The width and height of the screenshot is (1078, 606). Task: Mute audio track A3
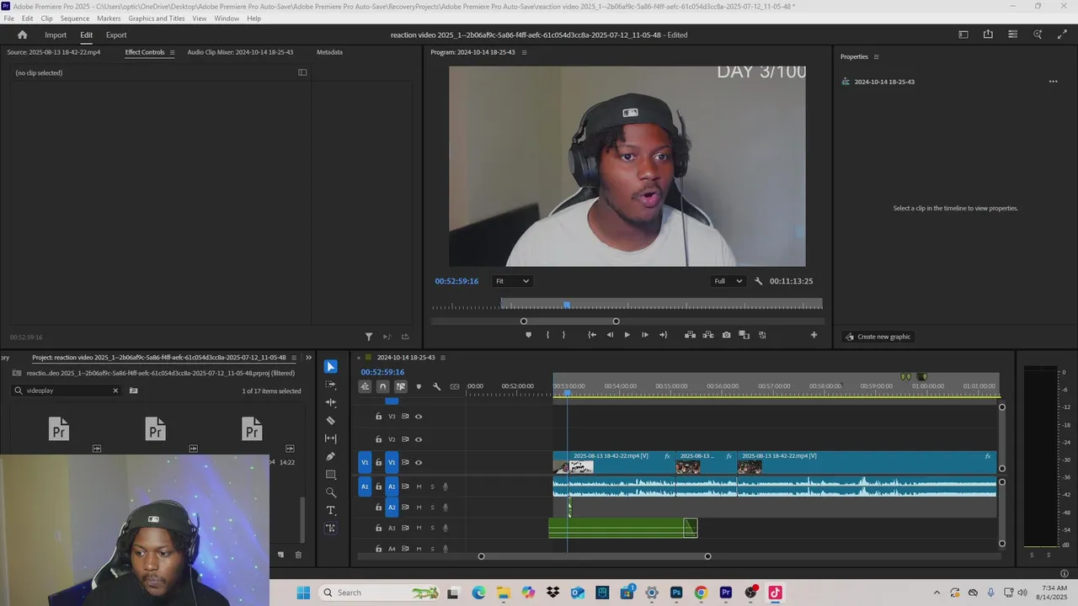pyautogui.click(x=419, y=529)
